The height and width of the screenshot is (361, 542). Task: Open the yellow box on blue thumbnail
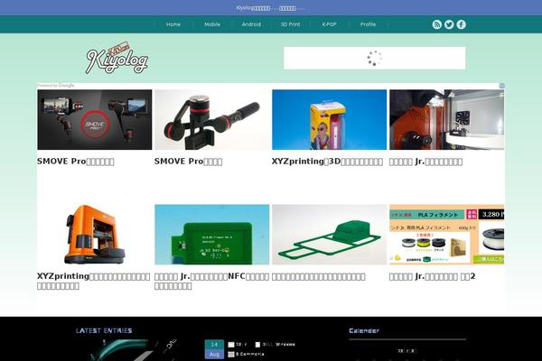pos(330,119)
